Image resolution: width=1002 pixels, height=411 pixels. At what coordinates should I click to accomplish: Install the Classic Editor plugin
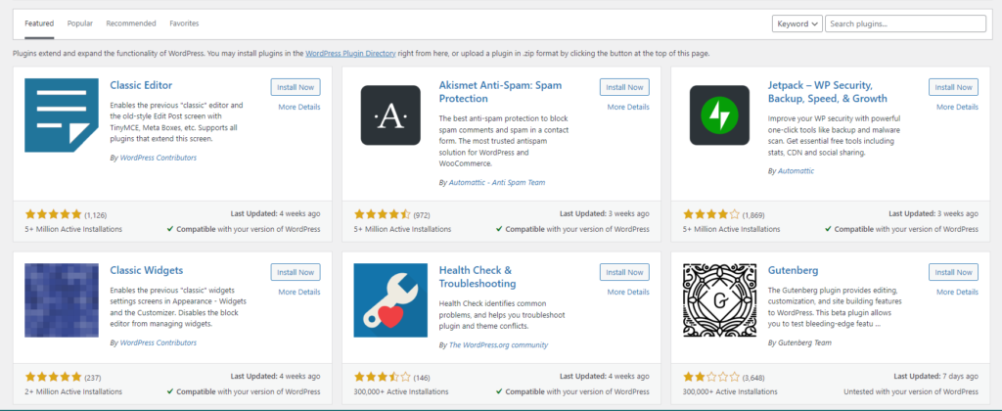pos(296,87)
